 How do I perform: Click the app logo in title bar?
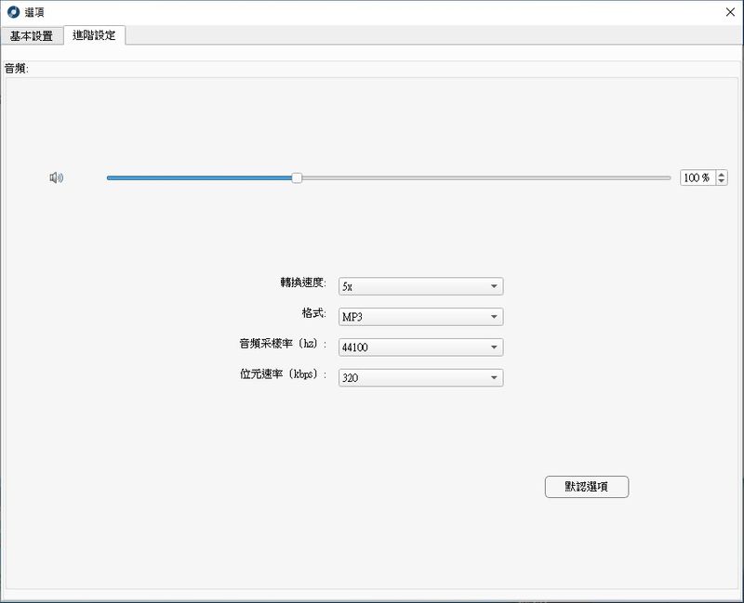pyautogui.click(x=13, y=12)
